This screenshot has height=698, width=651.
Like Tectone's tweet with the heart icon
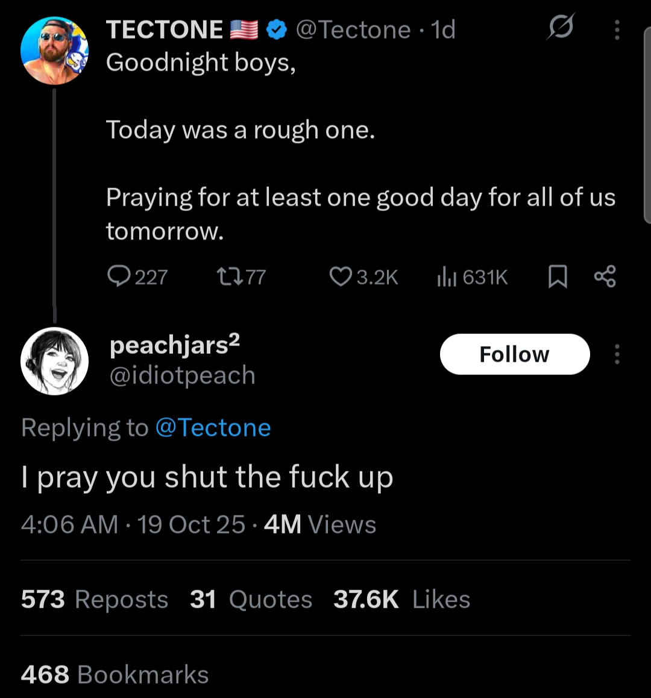(x=341, y=276)
